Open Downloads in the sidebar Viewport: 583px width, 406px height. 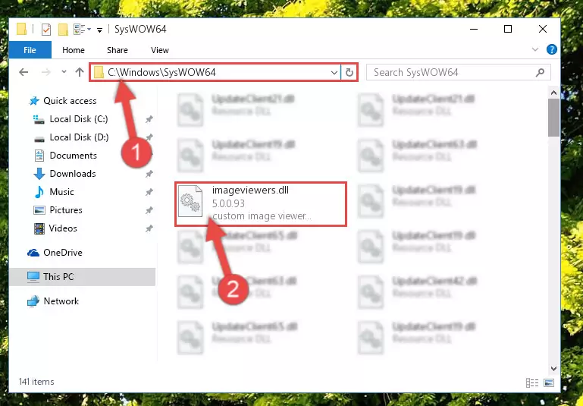[x=73, y=174]
